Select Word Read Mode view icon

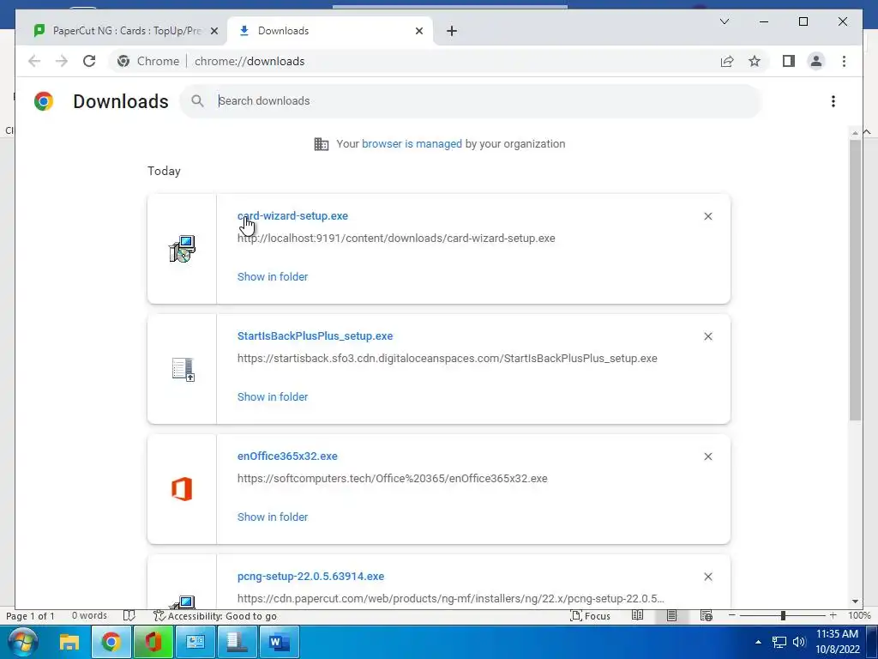click(637, 616)
